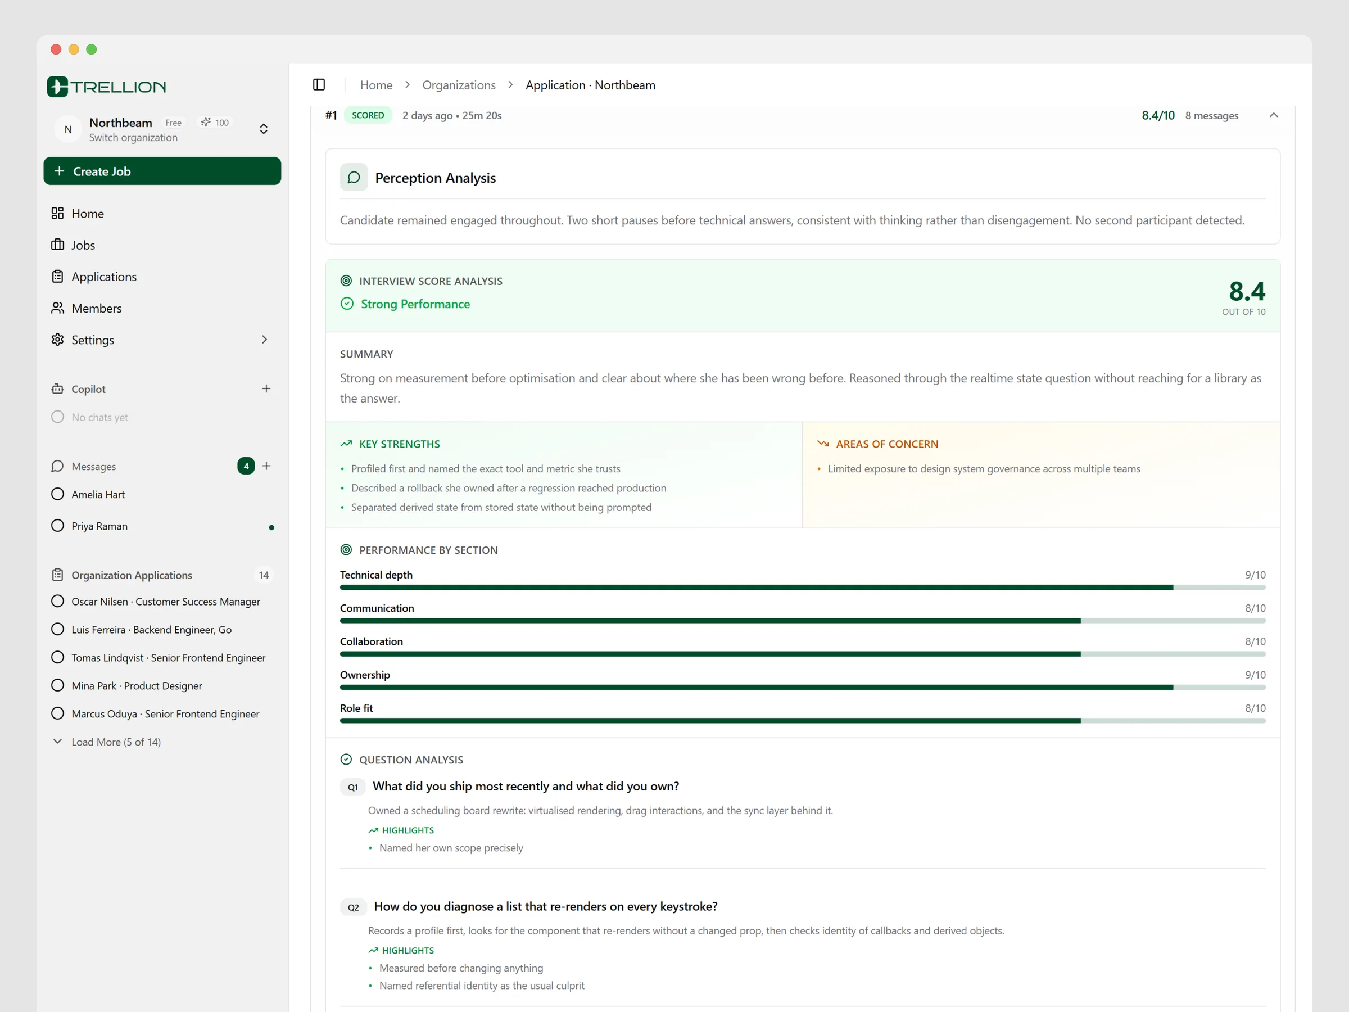1349x1012 pixels.
Task: Start a new Copilot chat with plus
Action: coord(266,388)
